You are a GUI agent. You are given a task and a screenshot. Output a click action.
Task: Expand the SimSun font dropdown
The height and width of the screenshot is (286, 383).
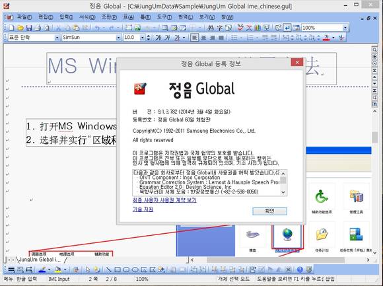point(118,38)
